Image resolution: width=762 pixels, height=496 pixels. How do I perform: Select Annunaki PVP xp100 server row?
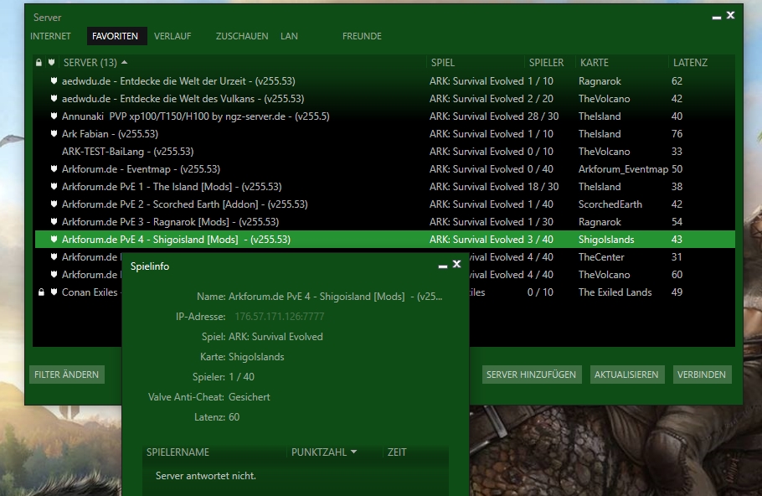pos(384,116)
